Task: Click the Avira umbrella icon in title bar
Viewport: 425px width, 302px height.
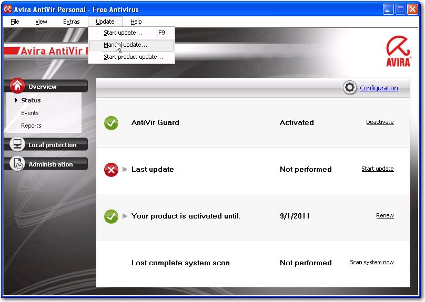Action: (7, 9)
